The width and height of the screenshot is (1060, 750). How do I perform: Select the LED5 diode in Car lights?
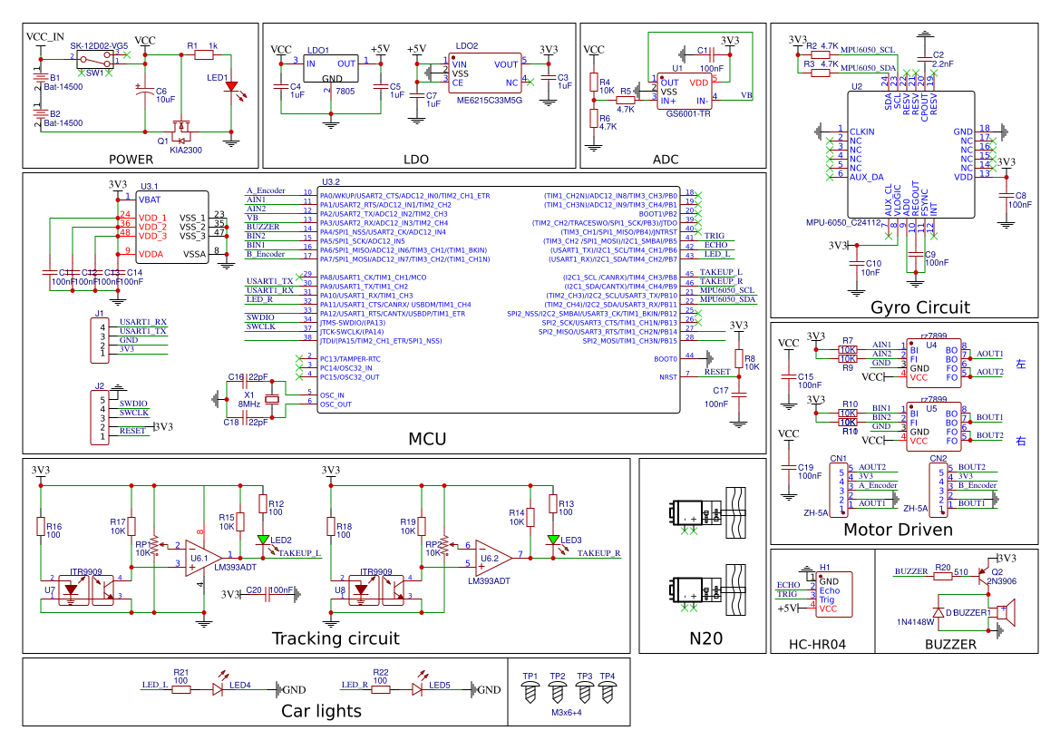417,689
